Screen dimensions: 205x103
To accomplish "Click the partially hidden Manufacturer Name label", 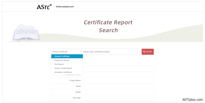I will [74, 75].
